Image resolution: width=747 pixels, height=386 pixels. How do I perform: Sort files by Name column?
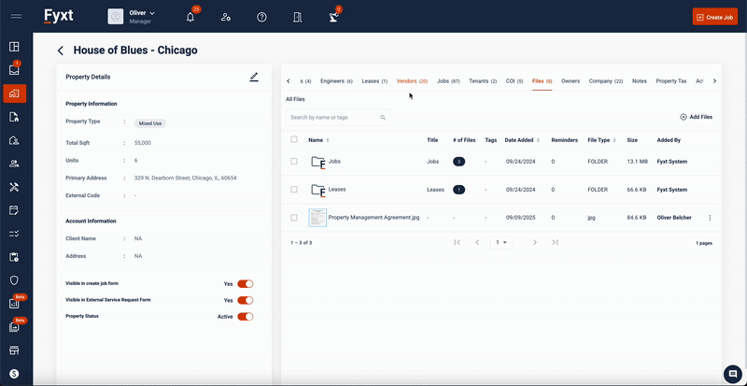pyautogui.click(x=318, y=140)
